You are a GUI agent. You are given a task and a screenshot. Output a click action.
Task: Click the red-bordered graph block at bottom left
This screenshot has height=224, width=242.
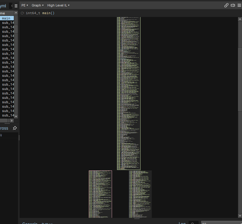100,194
